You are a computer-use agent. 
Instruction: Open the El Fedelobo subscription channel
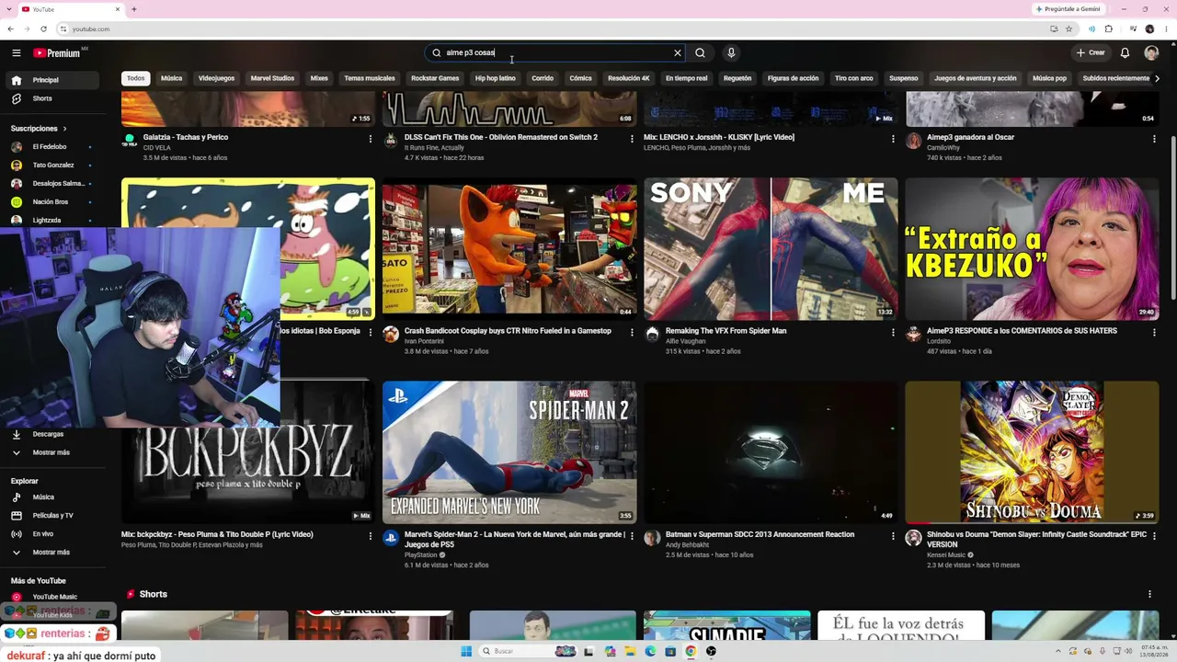[x=51, y=147]
